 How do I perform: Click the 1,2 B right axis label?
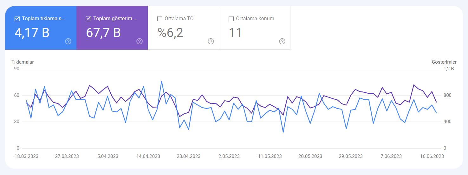(x=449, y=69)
